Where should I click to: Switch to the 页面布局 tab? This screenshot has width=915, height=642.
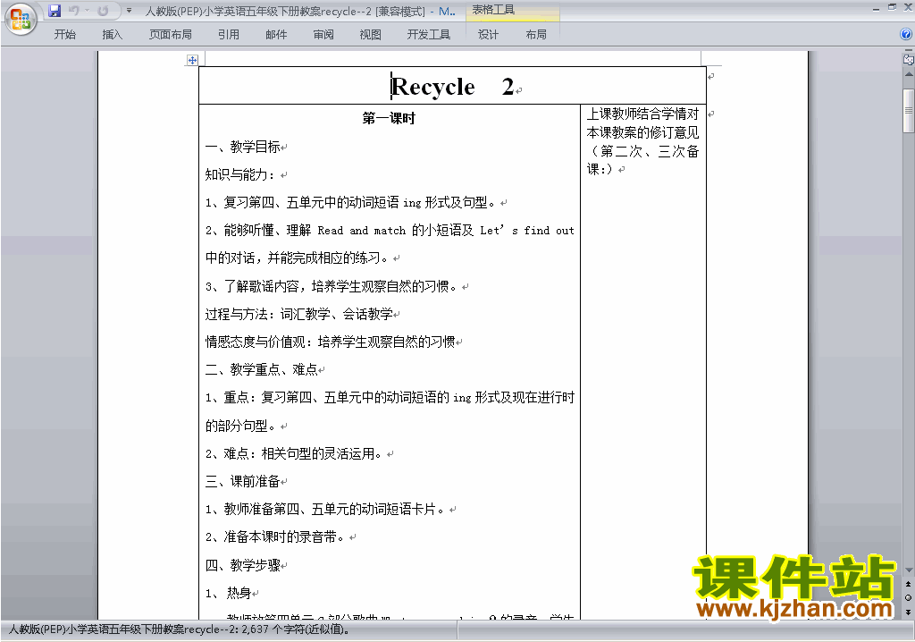[171, 35]
